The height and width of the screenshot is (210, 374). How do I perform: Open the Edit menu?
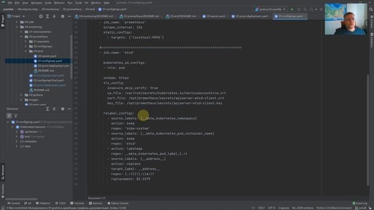17,3
